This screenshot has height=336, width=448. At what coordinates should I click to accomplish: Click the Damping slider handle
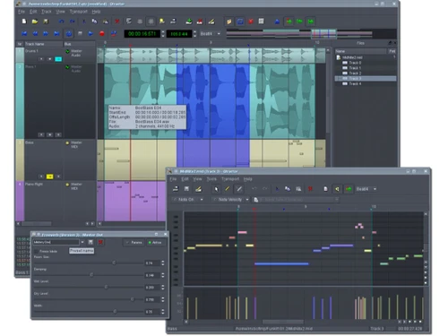pos(91,275)
